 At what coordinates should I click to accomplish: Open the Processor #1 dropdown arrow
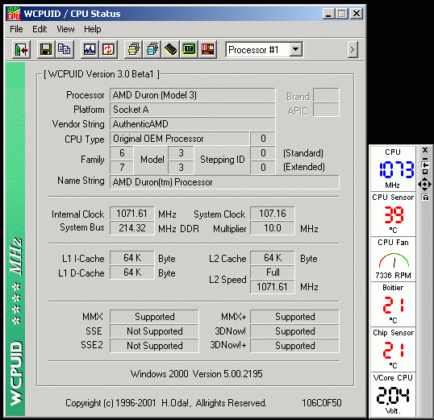(296, 49)
